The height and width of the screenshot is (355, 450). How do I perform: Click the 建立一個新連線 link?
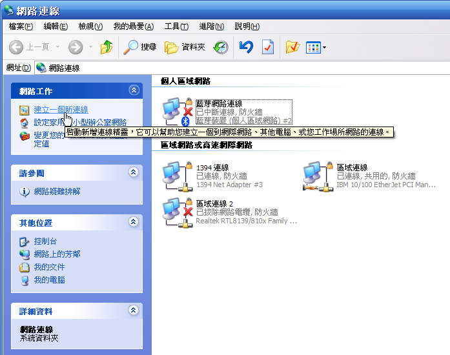click(61, 110)
